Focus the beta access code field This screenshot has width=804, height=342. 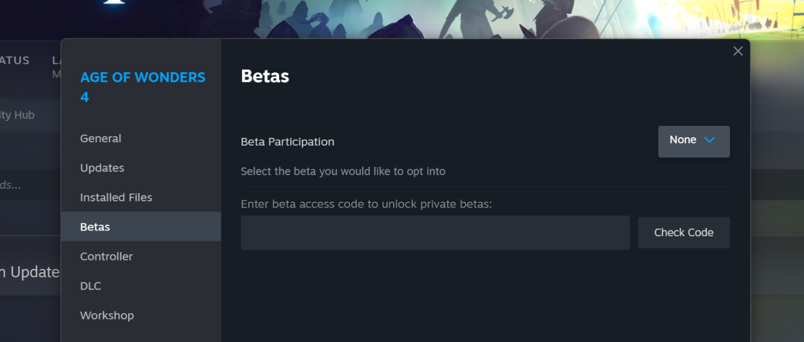[x=435, y=232]
